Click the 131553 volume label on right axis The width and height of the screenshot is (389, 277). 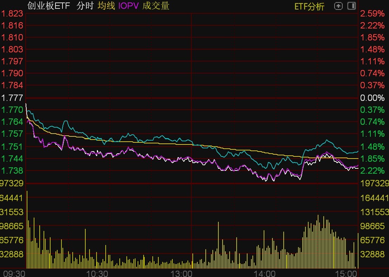click(374, 212)
